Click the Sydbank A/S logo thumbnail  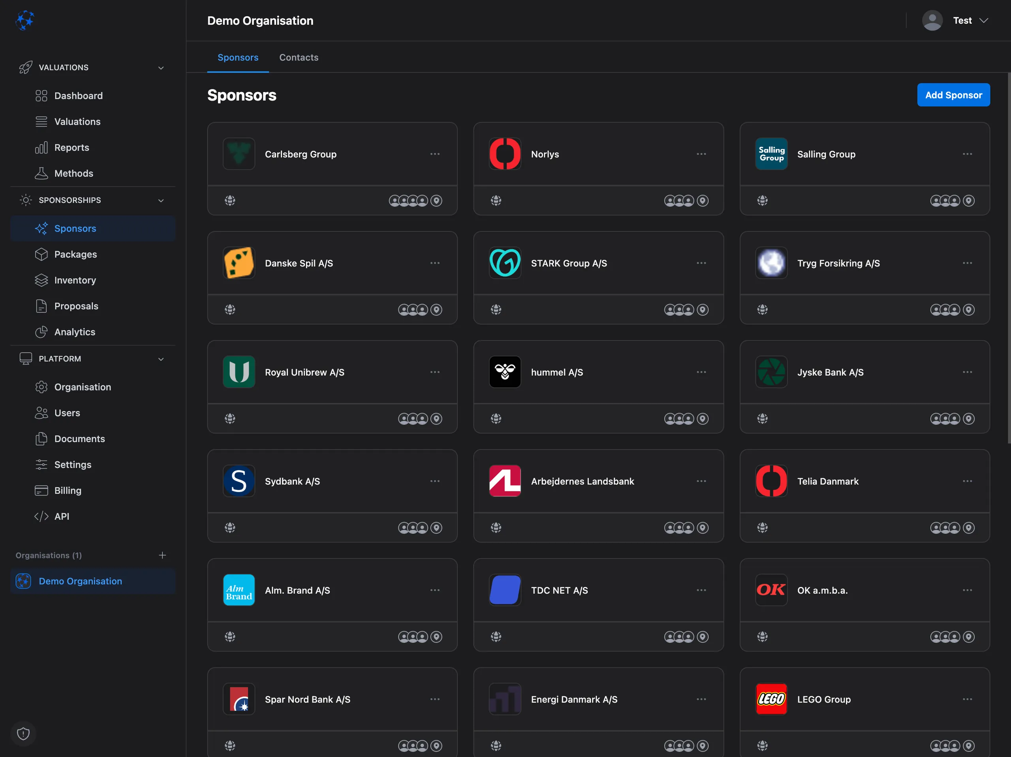tap(239, 481)
